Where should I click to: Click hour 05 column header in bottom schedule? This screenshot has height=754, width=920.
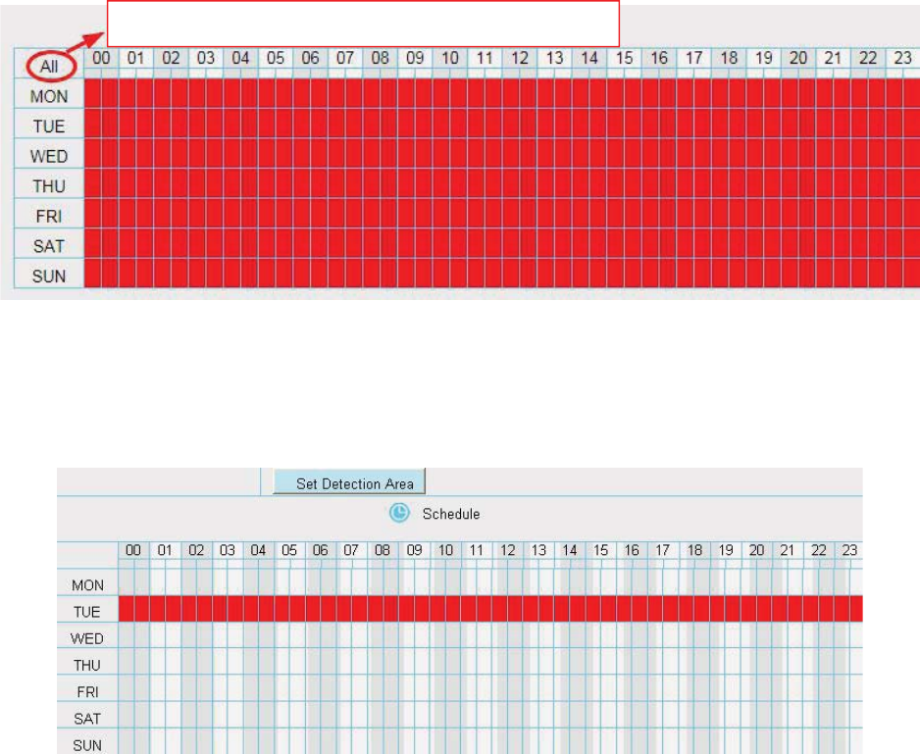[x=289, y=550]
